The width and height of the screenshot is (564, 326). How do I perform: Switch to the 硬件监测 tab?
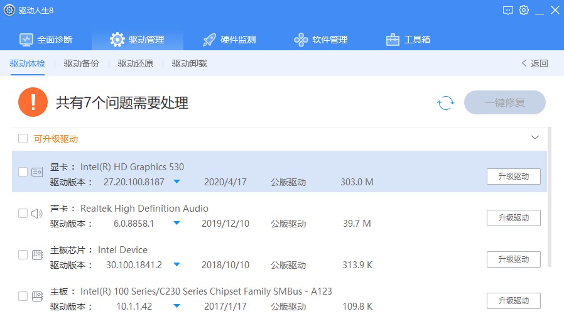click(229, 40)
